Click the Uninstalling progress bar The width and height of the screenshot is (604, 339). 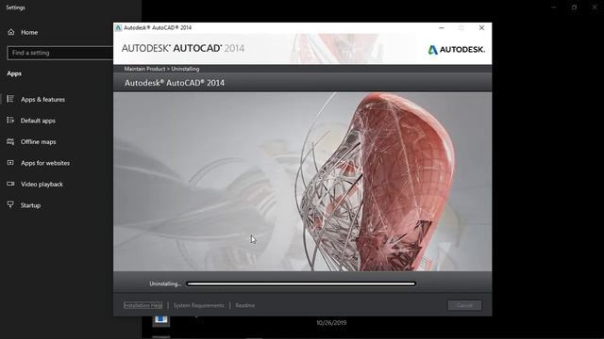(301, 283)
